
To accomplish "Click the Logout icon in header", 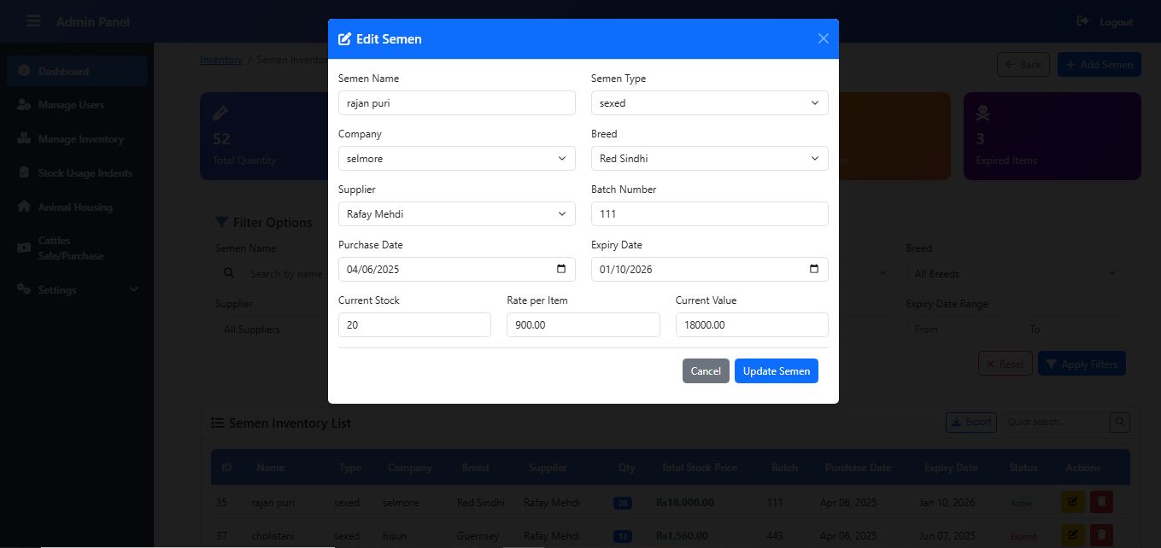I will point(1083,20).
